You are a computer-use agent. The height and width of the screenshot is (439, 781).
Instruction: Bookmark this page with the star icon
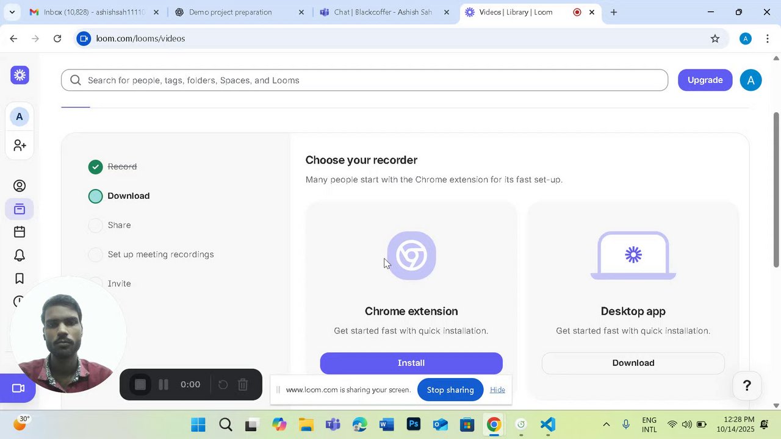pos(715,38)
